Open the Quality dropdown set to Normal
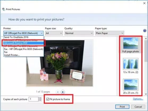 (79, 33)
